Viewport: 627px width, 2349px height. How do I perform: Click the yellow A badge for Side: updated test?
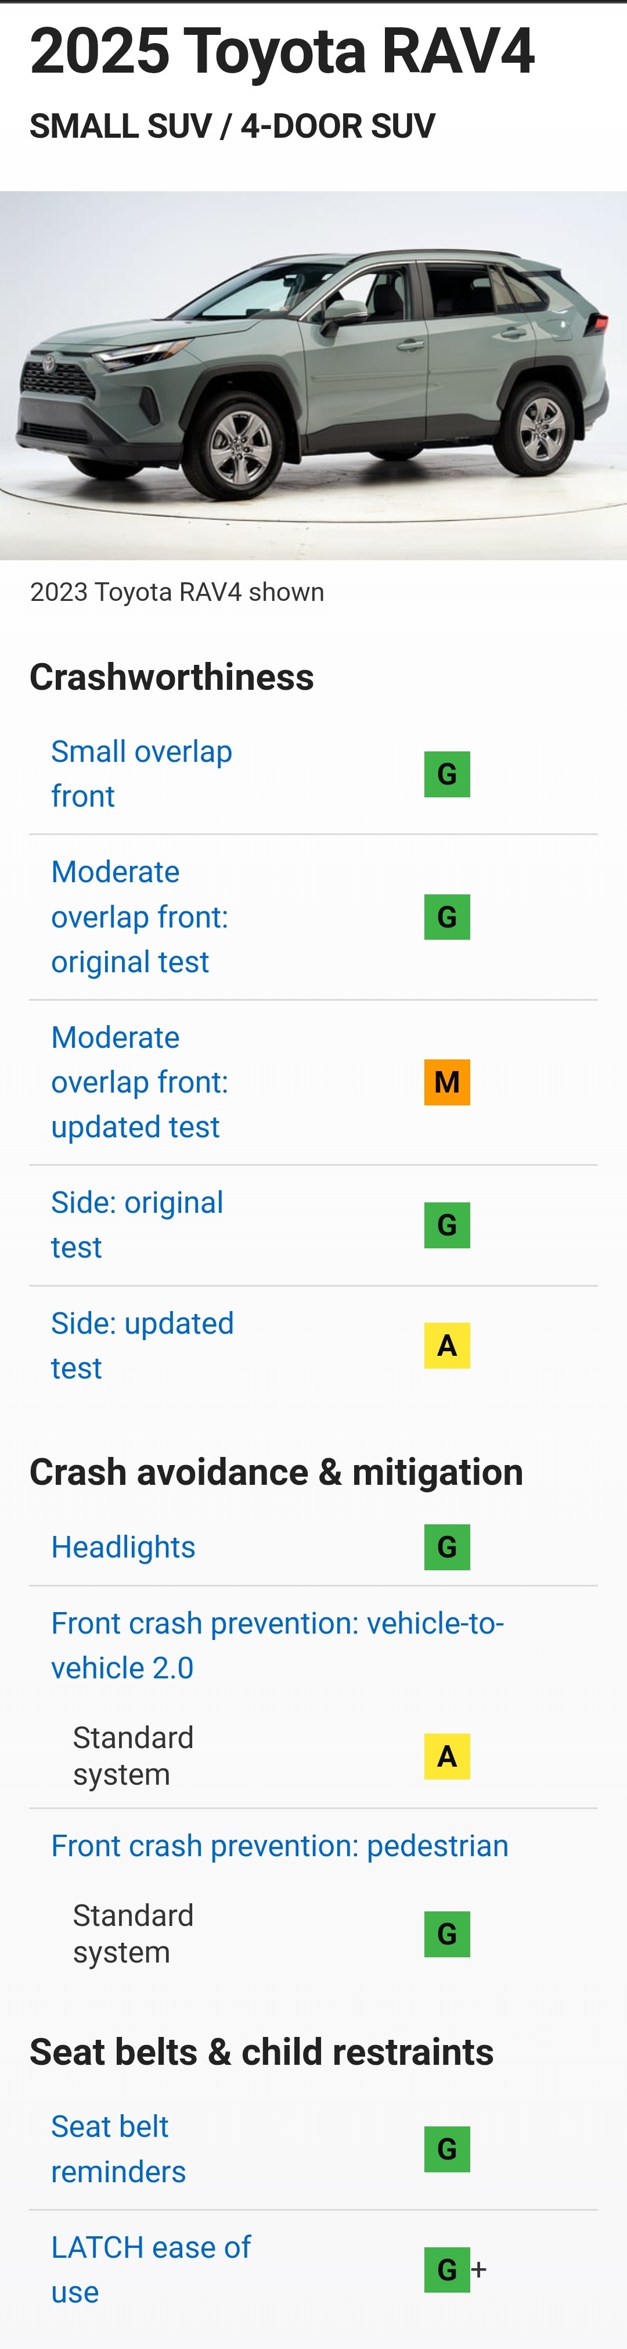446,1345
